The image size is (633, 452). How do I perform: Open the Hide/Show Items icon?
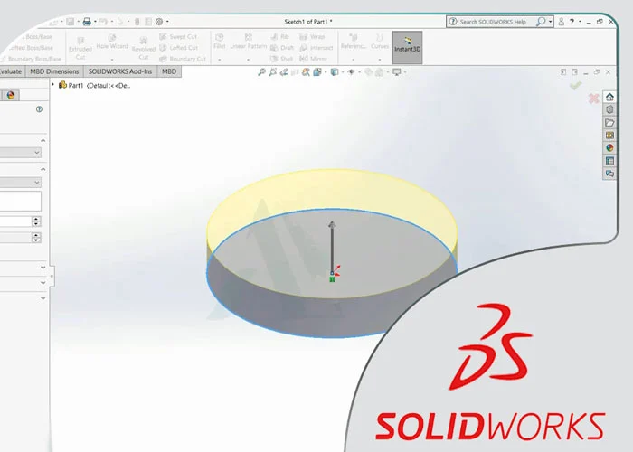pyautogui.click(x=351, y=71)
